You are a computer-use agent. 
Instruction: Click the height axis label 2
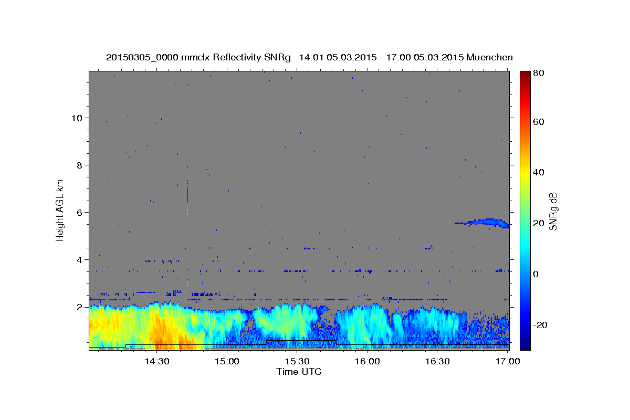coord(79,307)
